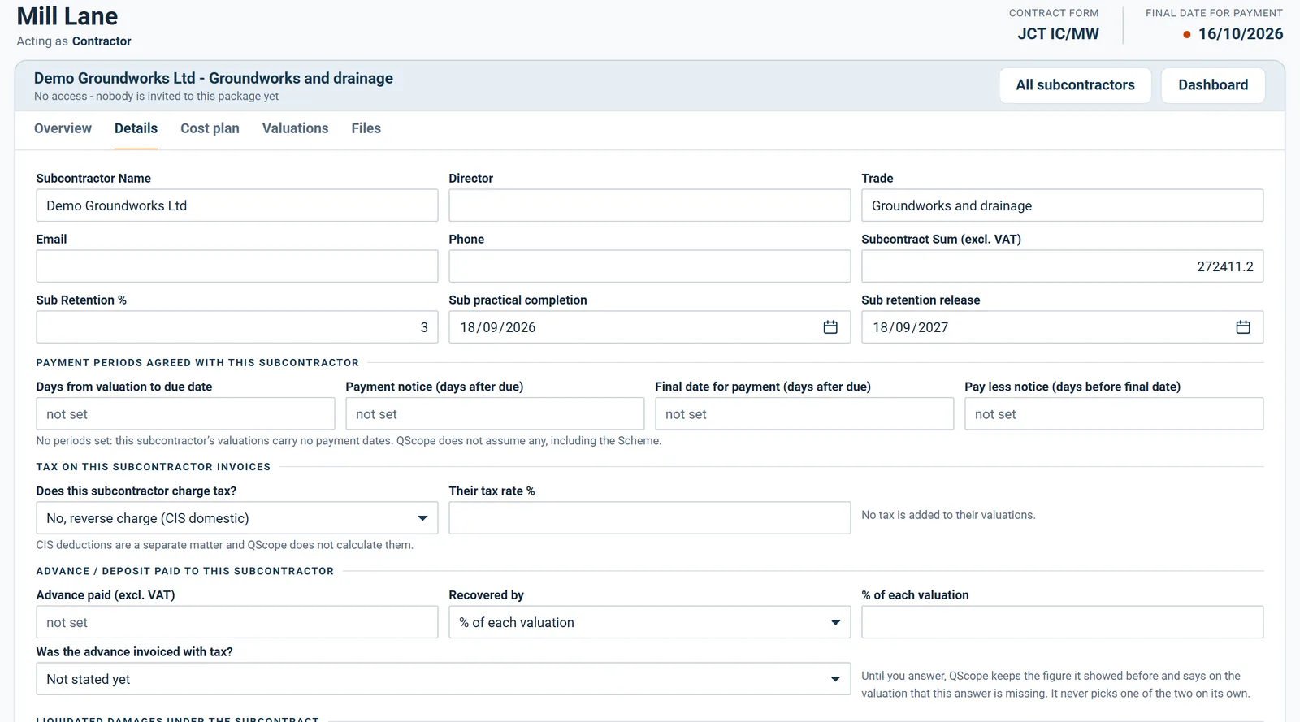Edit the Subcontract Sum (excl. VAT) field
Screen dimensions: 1300x722
[1063, 266]
